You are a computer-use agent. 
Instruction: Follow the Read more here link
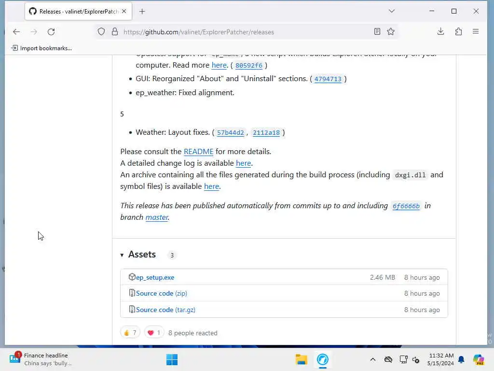[x=219, y=65]
